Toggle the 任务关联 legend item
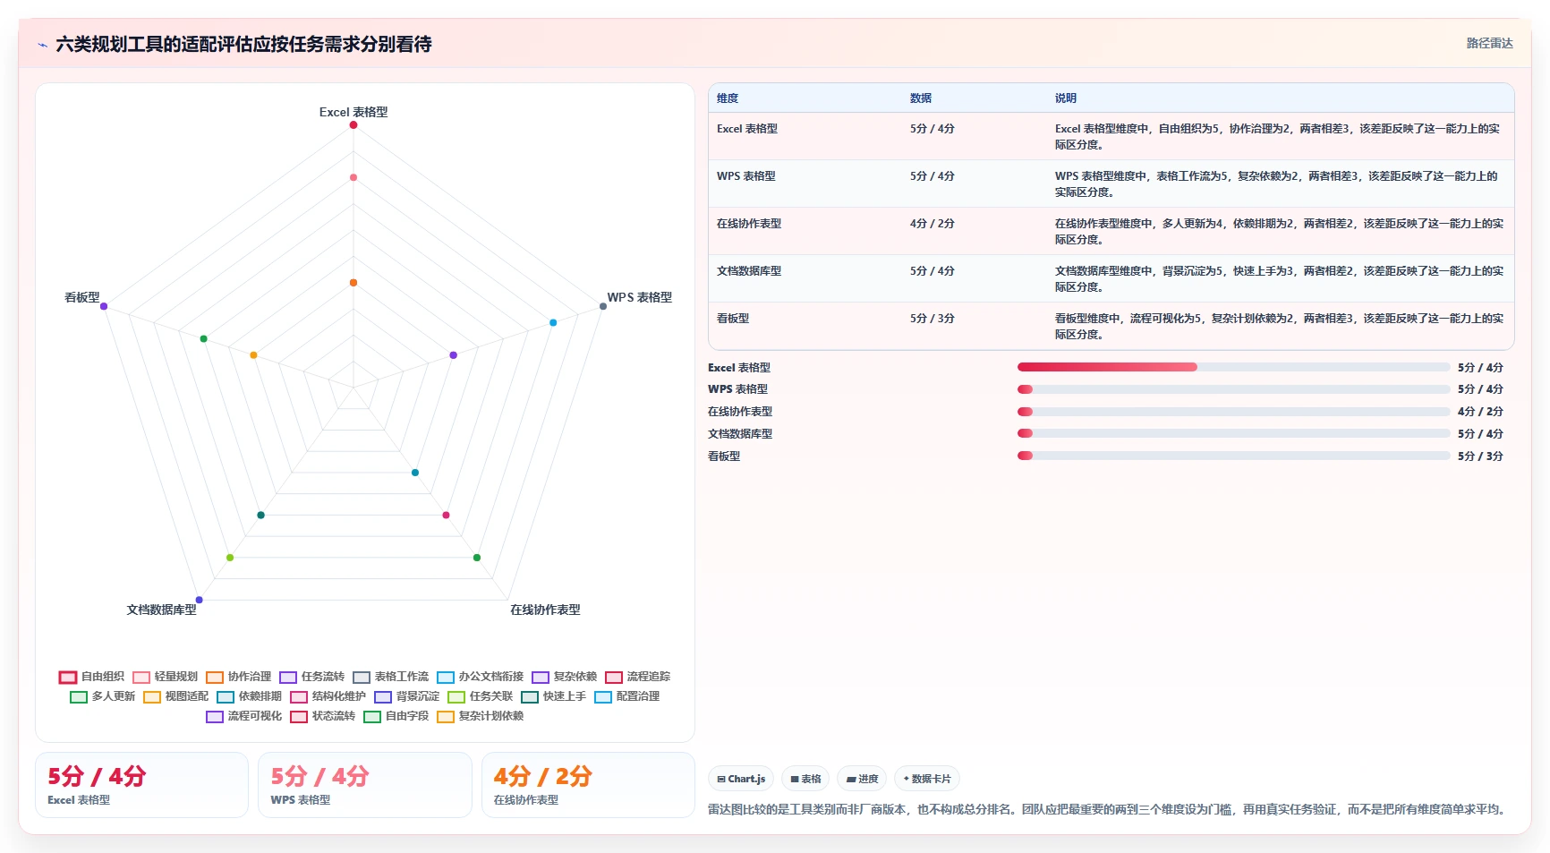 pos(480,696)
